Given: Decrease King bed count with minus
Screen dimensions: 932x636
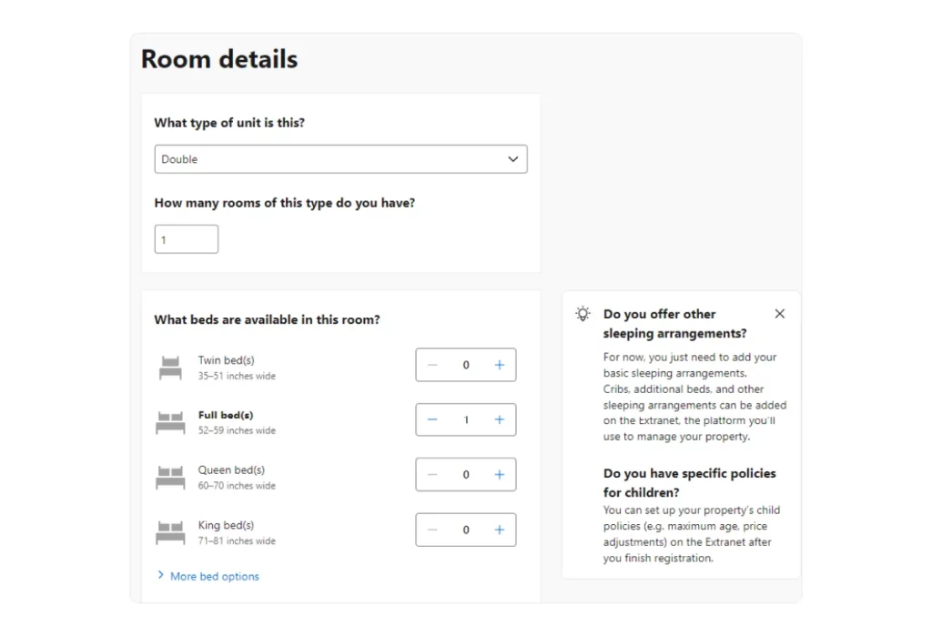Looking at the screenshot, I should (432, 530).
